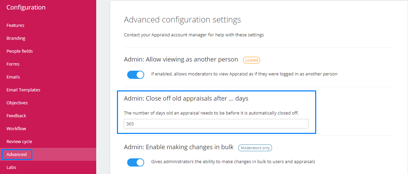Click the Moderators only badge

(x=255, y=148)
